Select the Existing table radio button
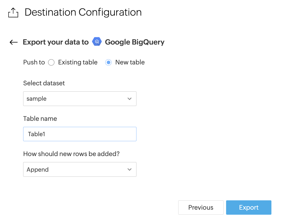This screenshot has width=283, height=224. point(51,62)
